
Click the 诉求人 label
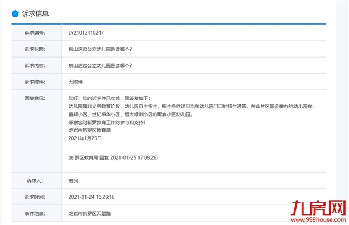[x=35, y=181]
